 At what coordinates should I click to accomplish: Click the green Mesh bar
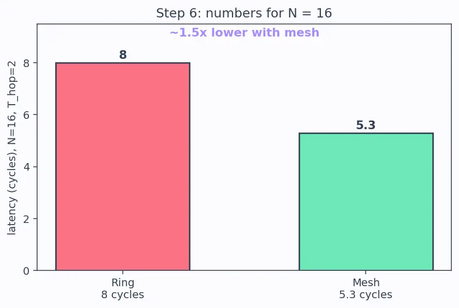[x=366, y=202]
